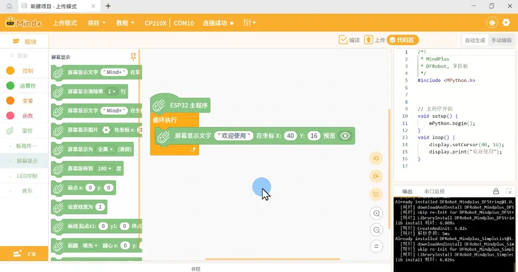Pin the 屏幕显示 block palette with the pushpin icon
The image size is (518, 272).
coord(133,57)
